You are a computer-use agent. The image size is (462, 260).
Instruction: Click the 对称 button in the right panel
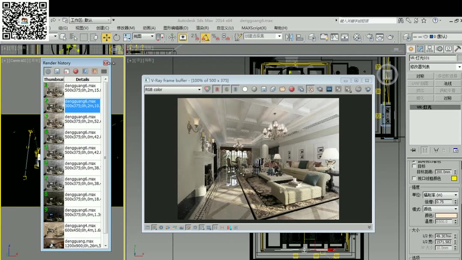pos(421,76)
